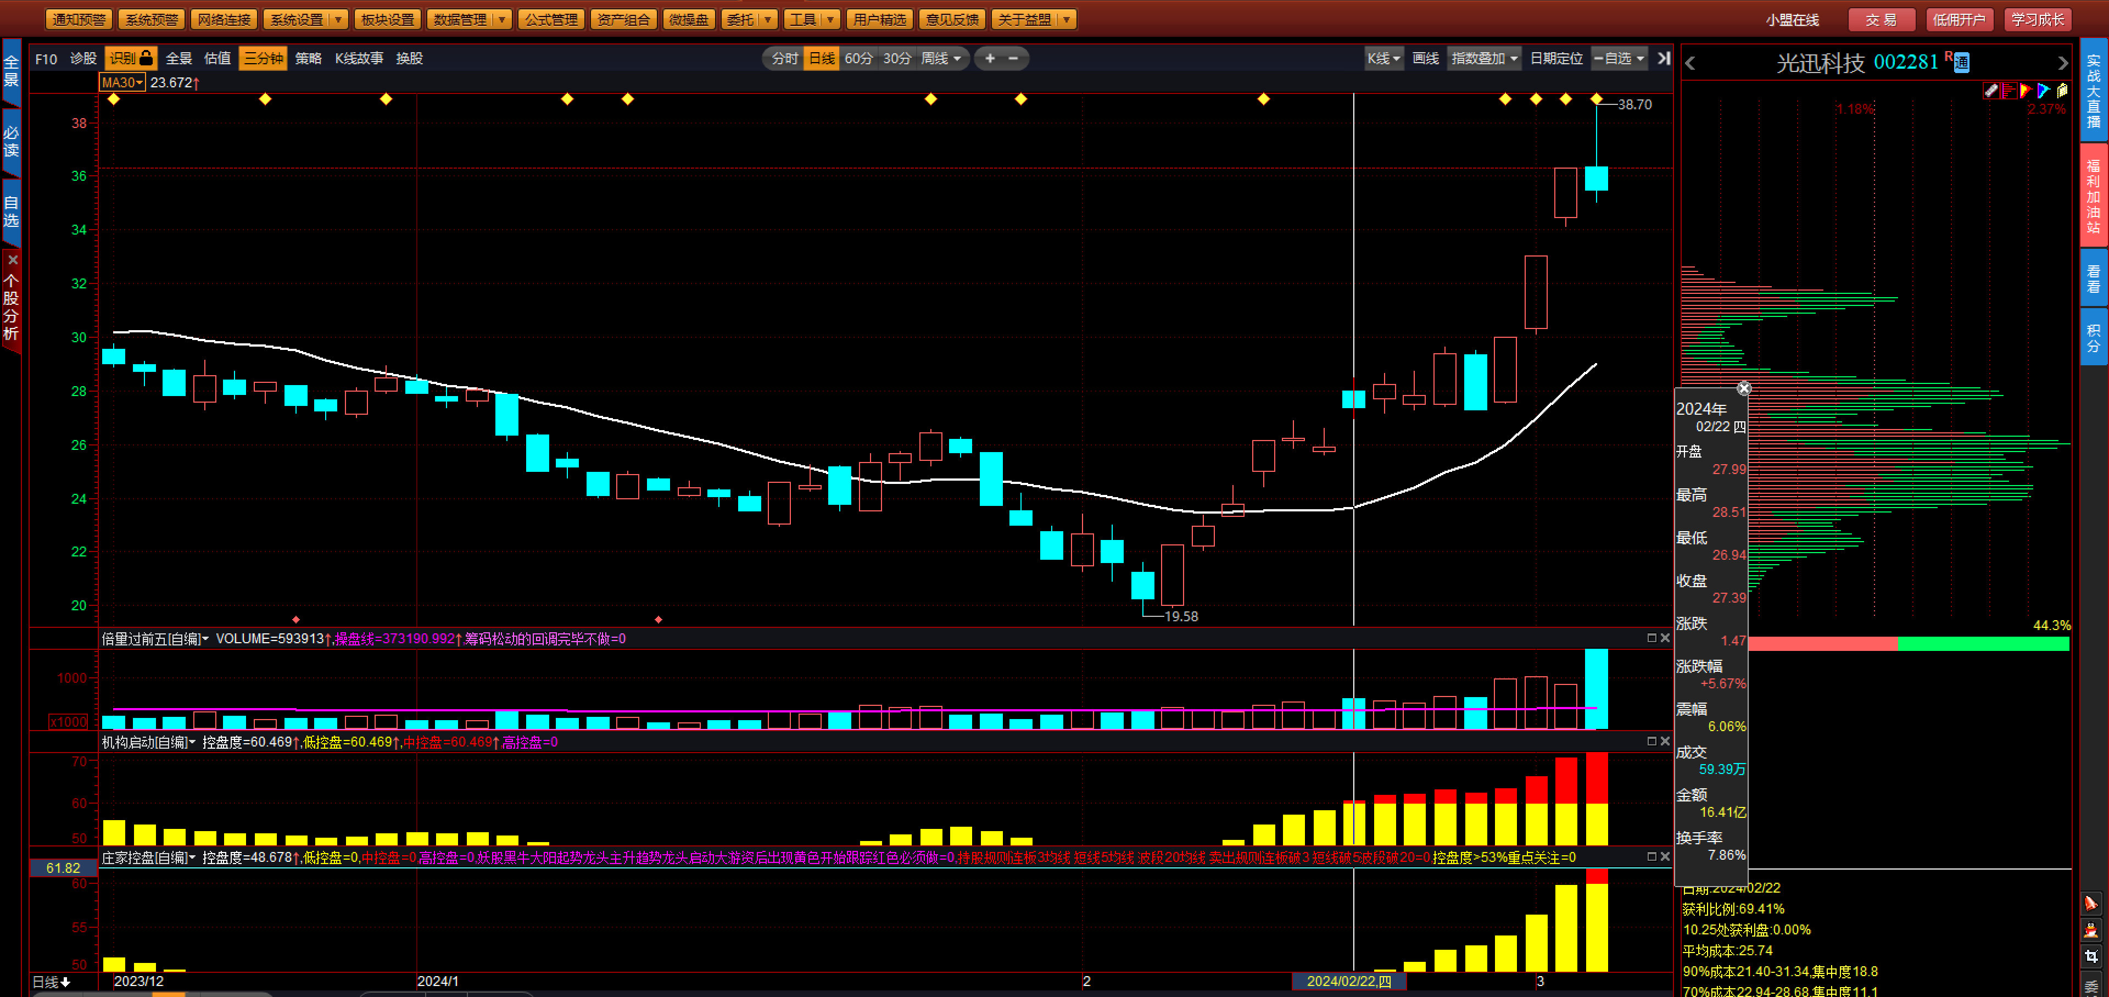
Task: Toggle the 识别 lock button
Action: click(x=131, y=58)
